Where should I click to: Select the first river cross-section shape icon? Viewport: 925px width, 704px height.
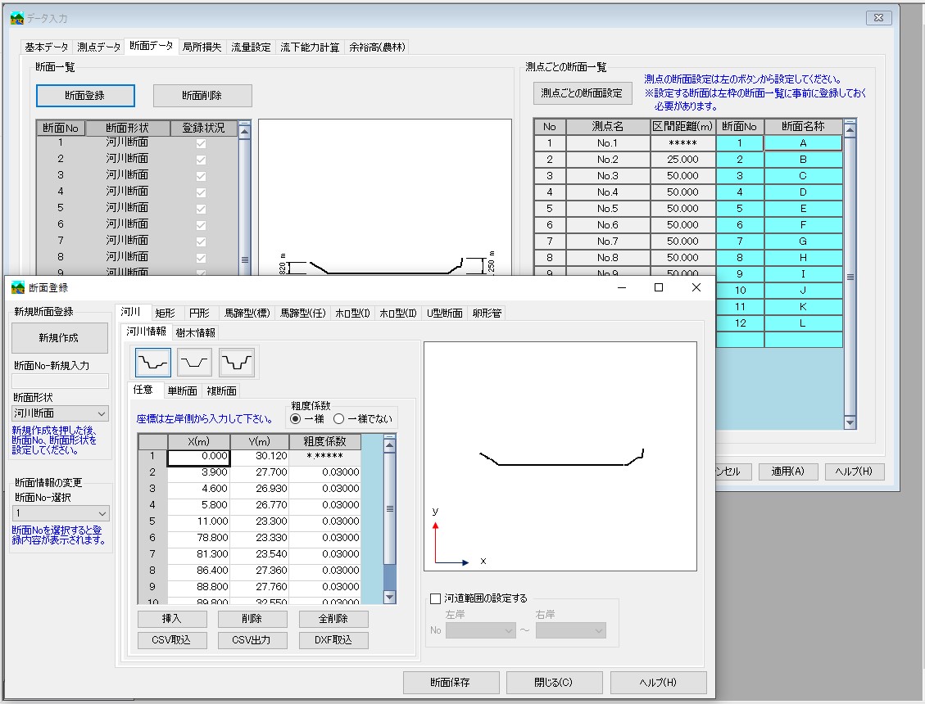coord(153,363)
